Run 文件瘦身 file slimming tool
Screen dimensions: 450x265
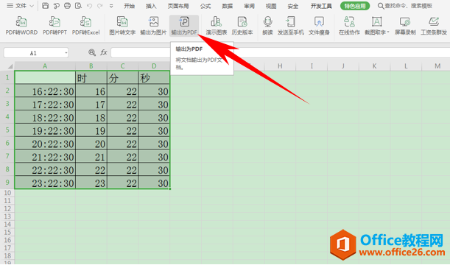point(319,26)
